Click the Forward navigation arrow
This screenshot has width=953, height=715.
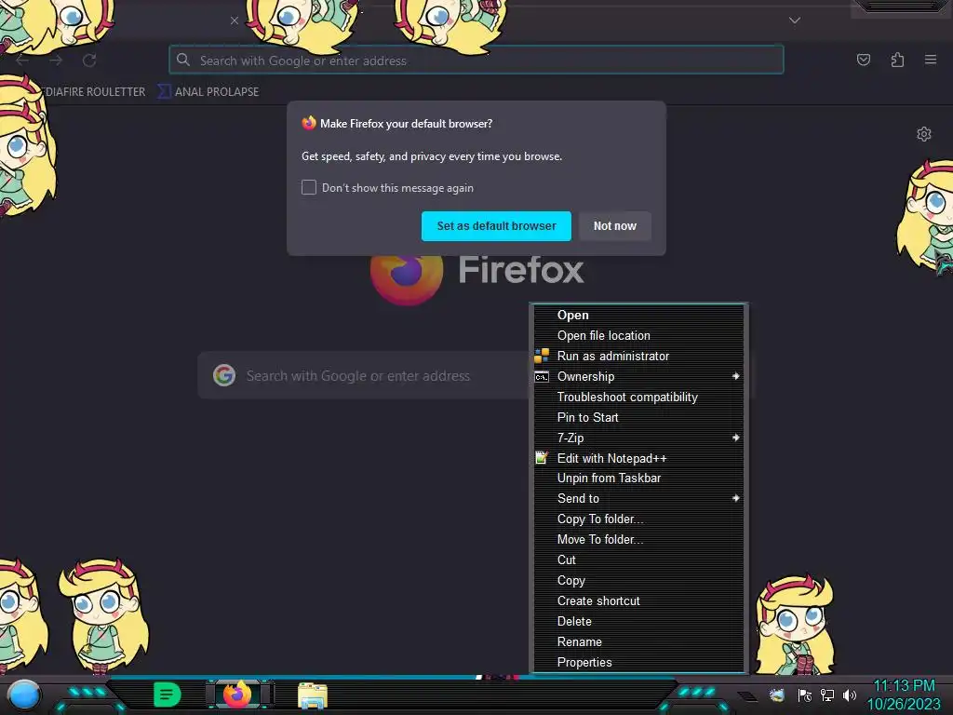tap(56, 61)
